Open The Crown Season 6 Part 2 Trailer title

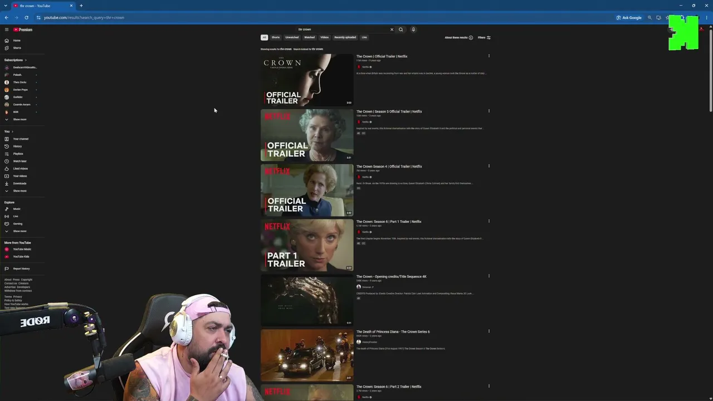[389, 387]
